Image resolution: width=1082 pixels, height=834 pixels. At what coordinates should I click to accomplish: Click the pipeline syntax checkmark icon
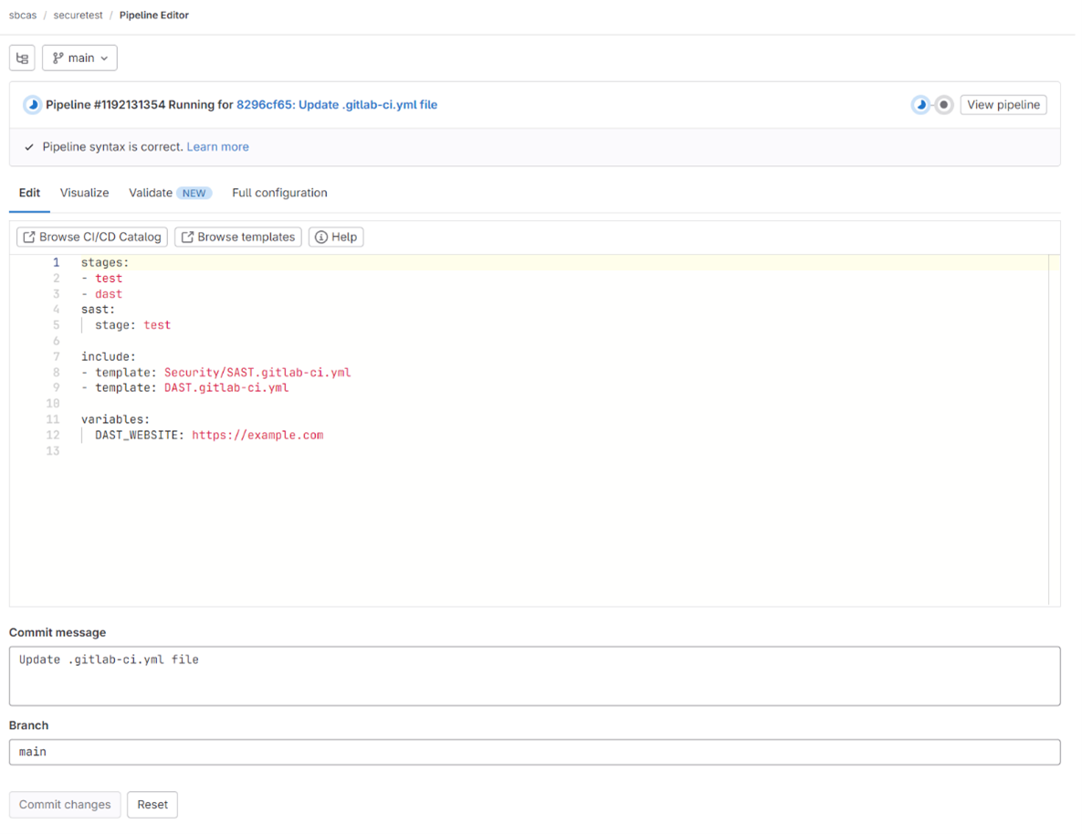(x=29, y=147)
